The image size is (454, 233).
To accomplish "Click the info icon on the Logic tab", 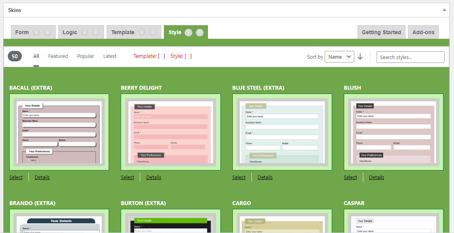I will [x=96, y=32].
